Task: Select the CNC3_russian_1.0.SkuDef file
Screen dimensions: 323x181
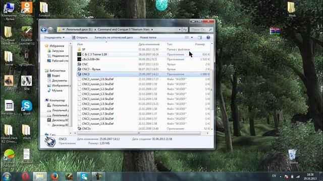Action: (x=143, y=79)
